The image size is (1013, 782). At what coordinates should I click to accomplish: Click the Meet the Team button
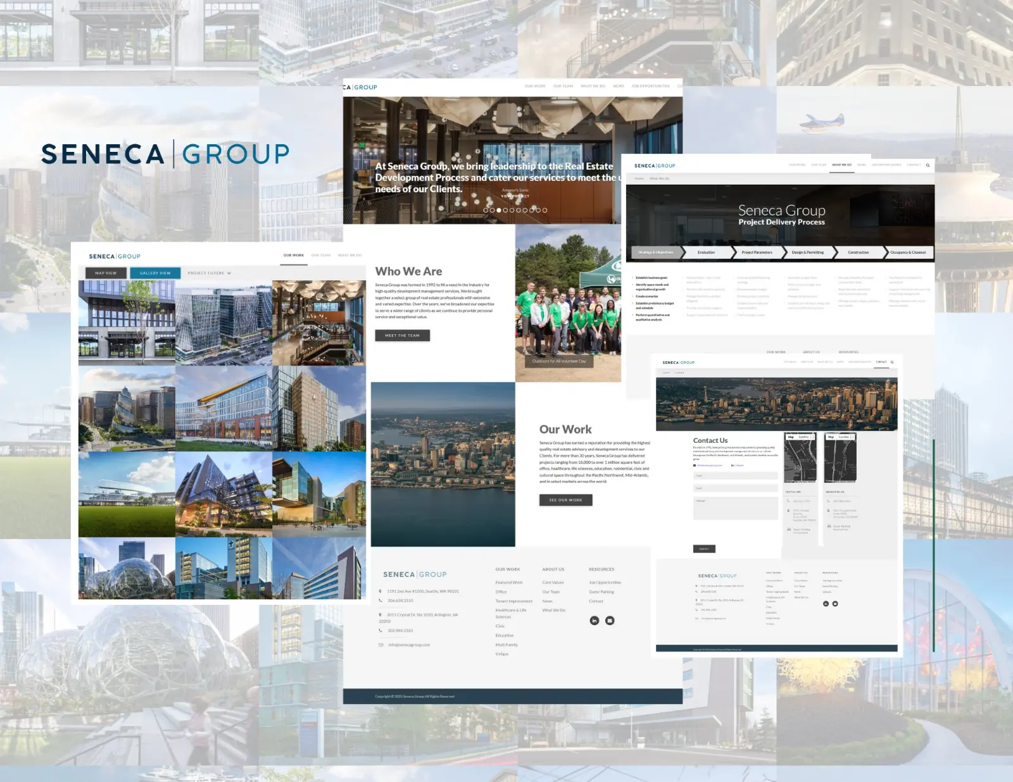(x=403, y=335)
